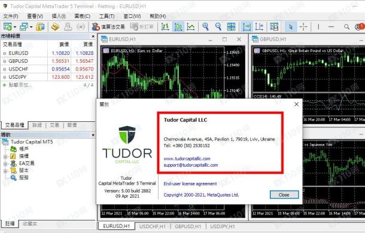Select the vertical line drawing tool
The image size is (365, 233).
click(x=318, y=27)
